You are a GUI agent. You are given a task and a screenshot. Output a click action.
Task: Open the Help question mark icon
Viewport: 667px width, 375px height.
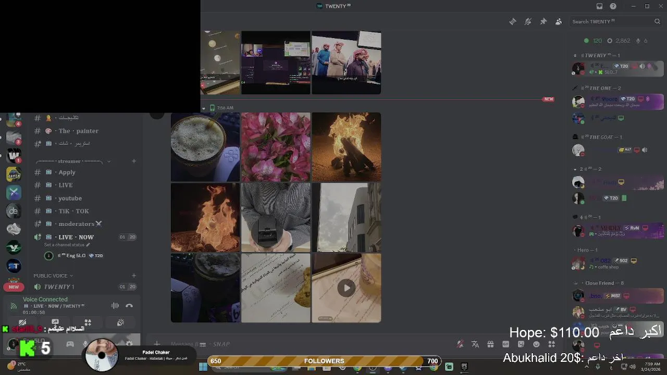(x=613, y=6)
